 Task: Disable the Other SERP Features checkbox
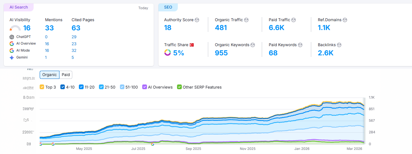tap(179, 87)
